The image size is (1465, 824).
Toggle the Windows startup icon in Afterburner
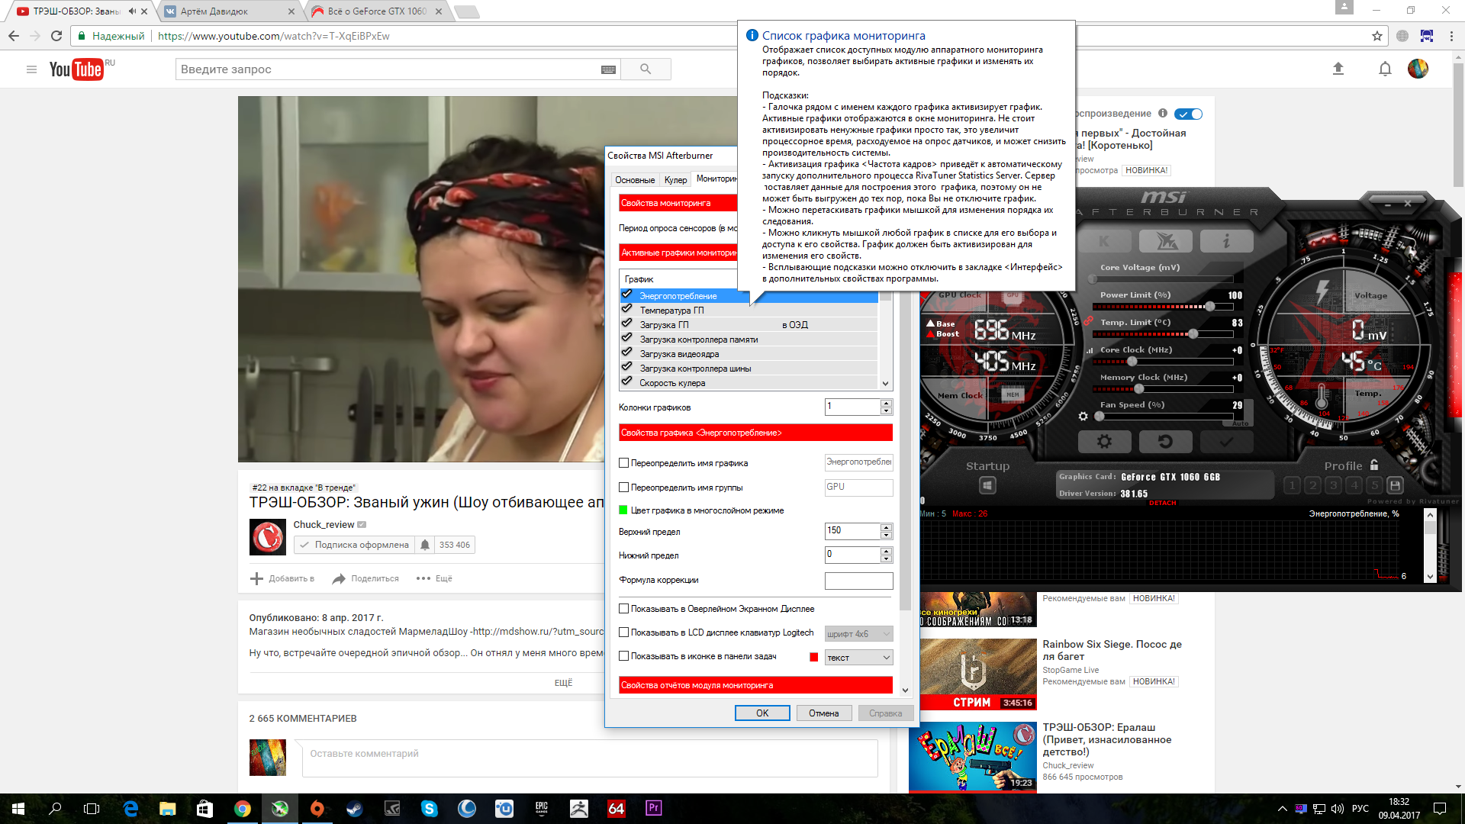pos(987,485)
